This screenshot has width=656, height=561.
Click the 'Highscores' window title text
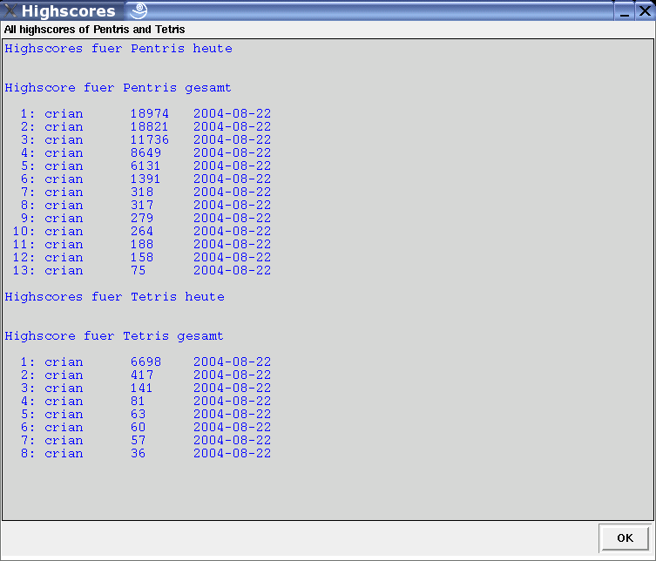(68, 10)
